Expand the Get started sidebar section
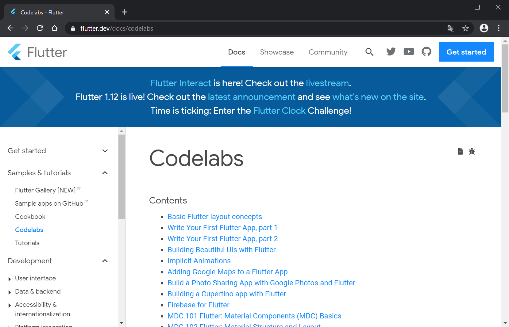 (105, 151)
